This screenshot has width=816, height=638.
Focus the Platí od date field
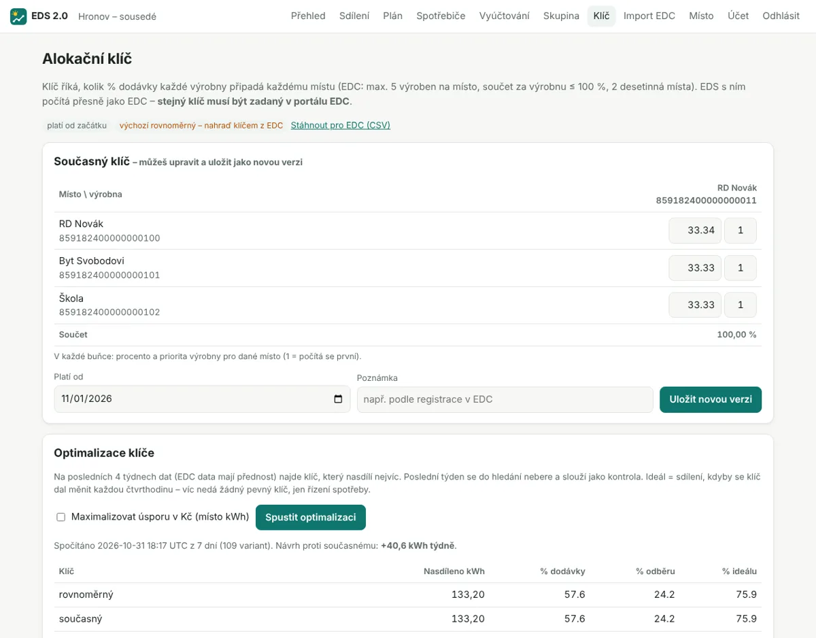202,399
